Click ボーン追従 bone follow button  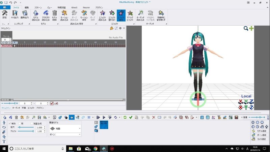(x=260, y=135)
